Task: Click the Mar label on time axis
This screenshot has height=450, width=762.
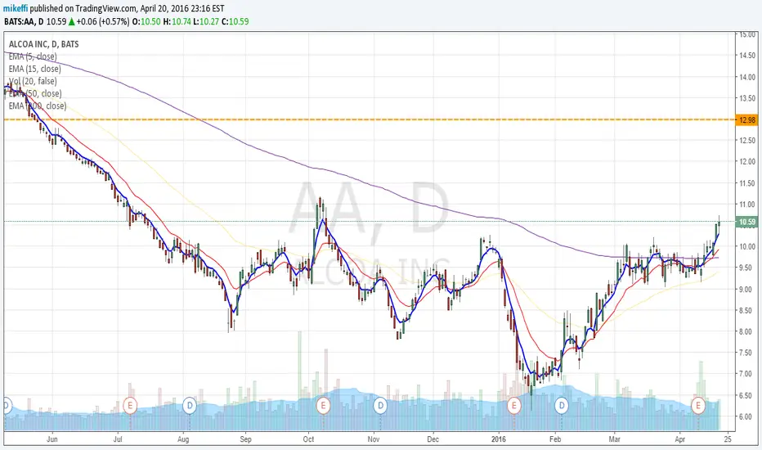Action: coord(615,439)
